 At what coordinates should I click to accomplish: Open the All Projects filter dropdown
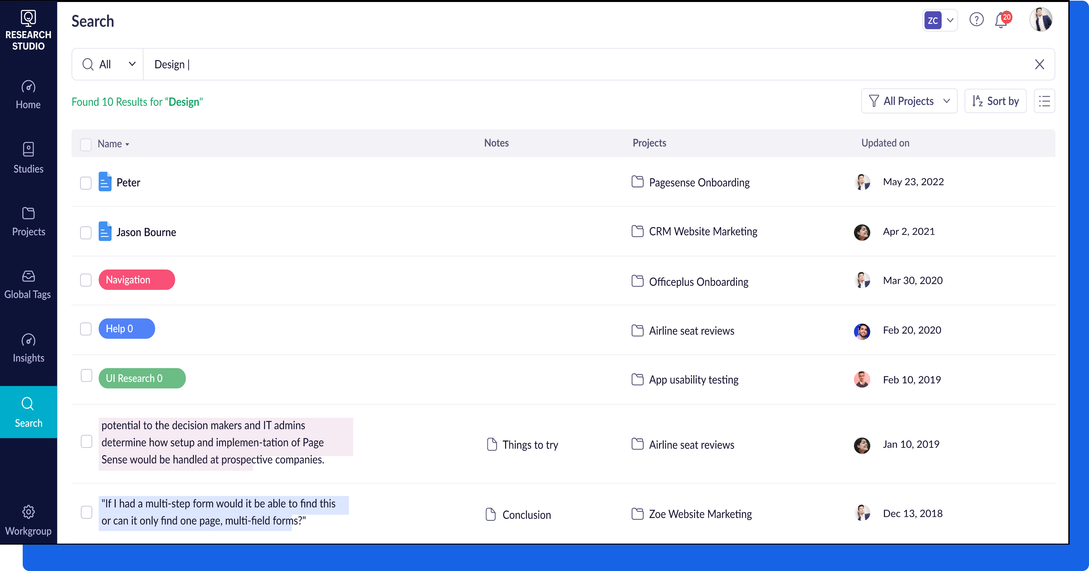pyautogui.click(x=909, y=101)
